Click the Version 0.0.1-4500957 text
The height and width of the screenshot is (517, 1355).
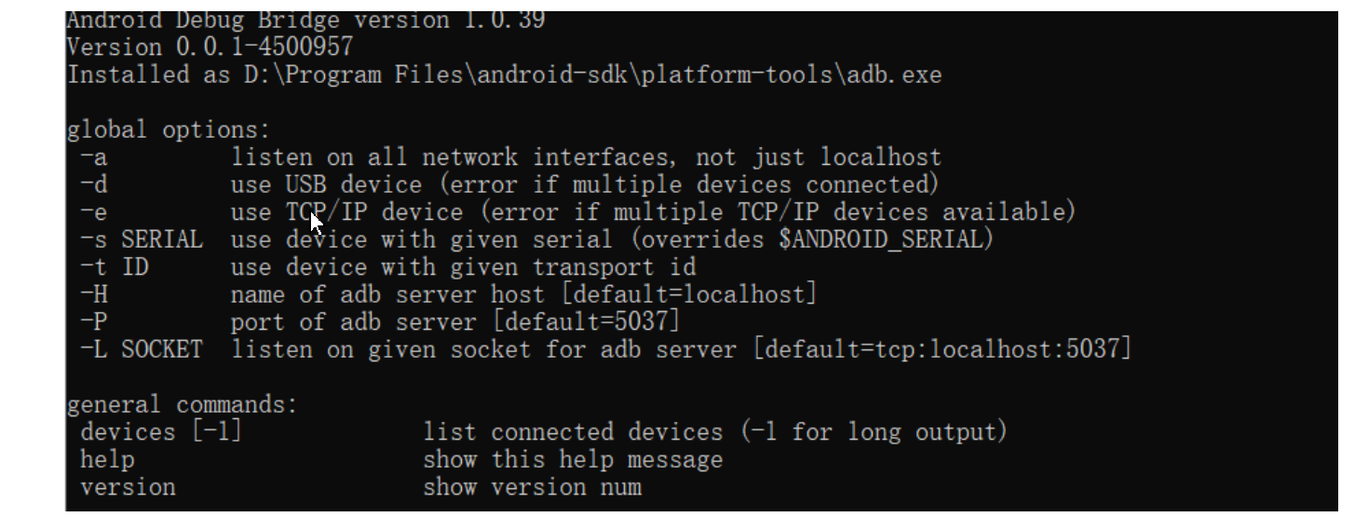(x=210, y=47)
